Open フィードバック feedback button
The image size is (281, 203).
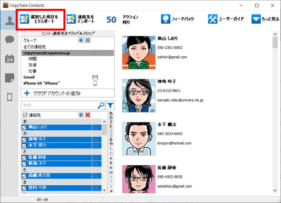pyautogui.click(x=177, y=19)
